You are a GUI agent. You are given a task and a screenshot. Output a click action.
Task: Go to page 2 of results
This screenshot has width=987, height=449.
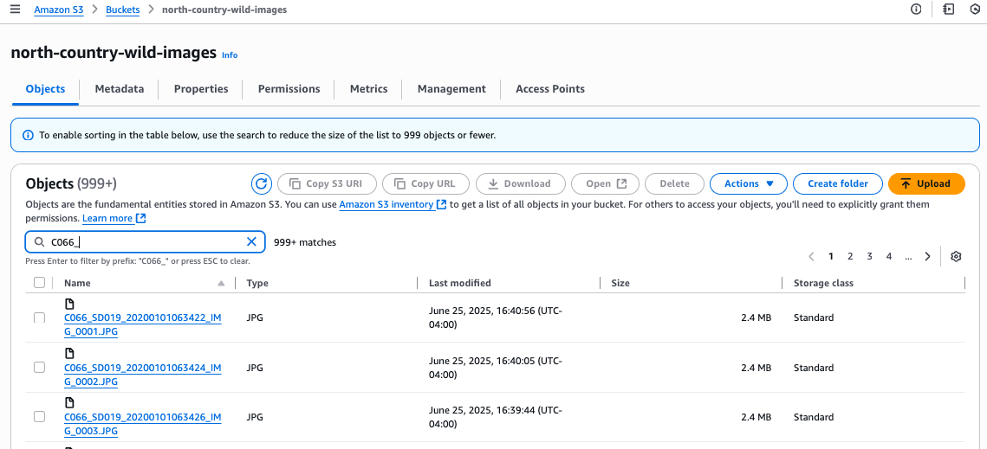[x=850, y=256]
